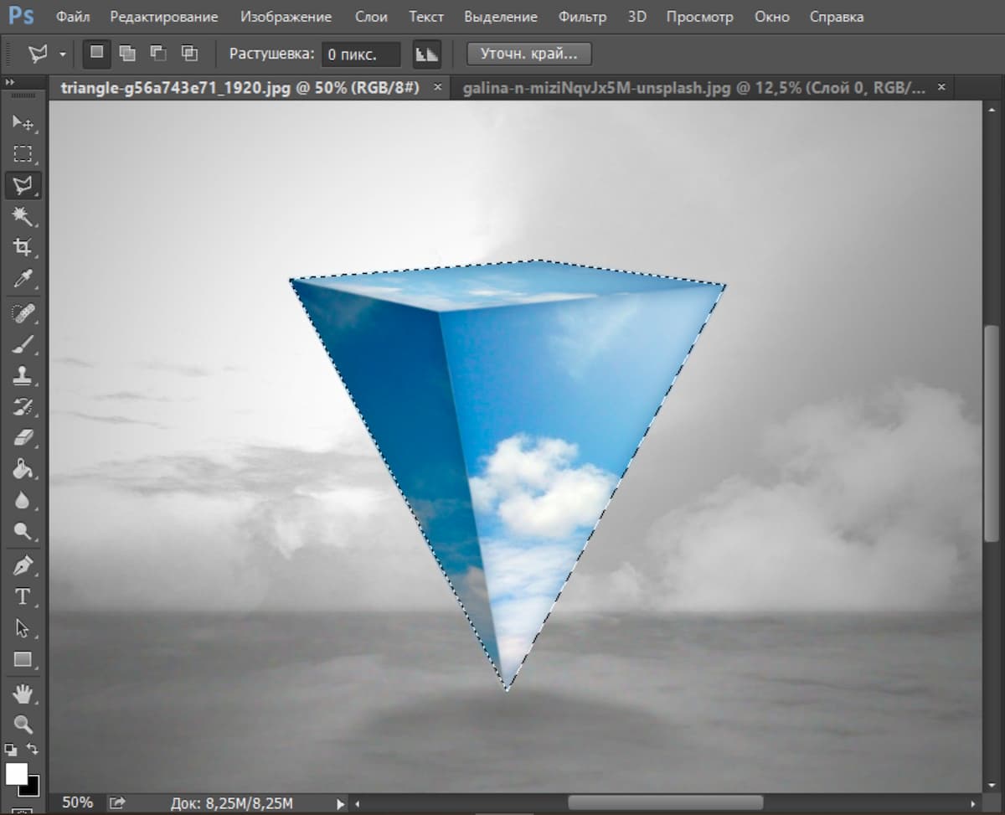Click the Уточн. край... button

click(528, 54)
